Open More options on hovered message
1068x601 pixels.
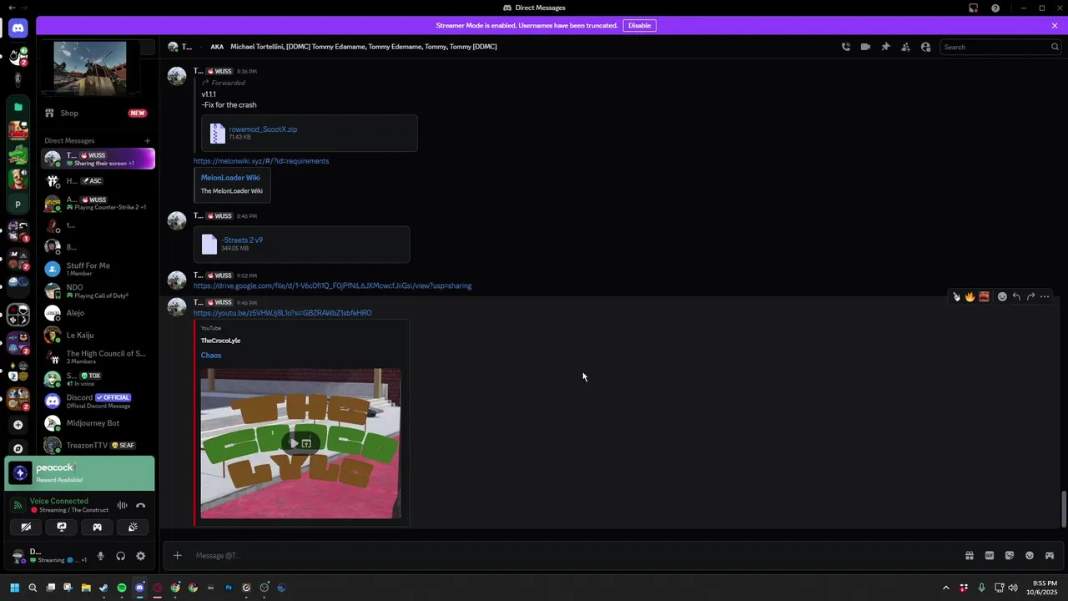point(1045,296)
